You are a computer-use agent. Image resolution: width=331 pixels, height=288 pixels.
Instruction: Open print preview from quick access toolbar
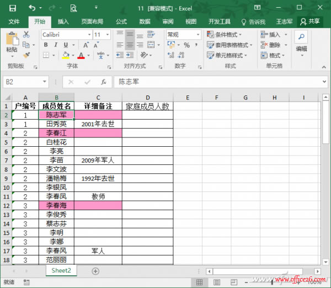tap(73, 8)
